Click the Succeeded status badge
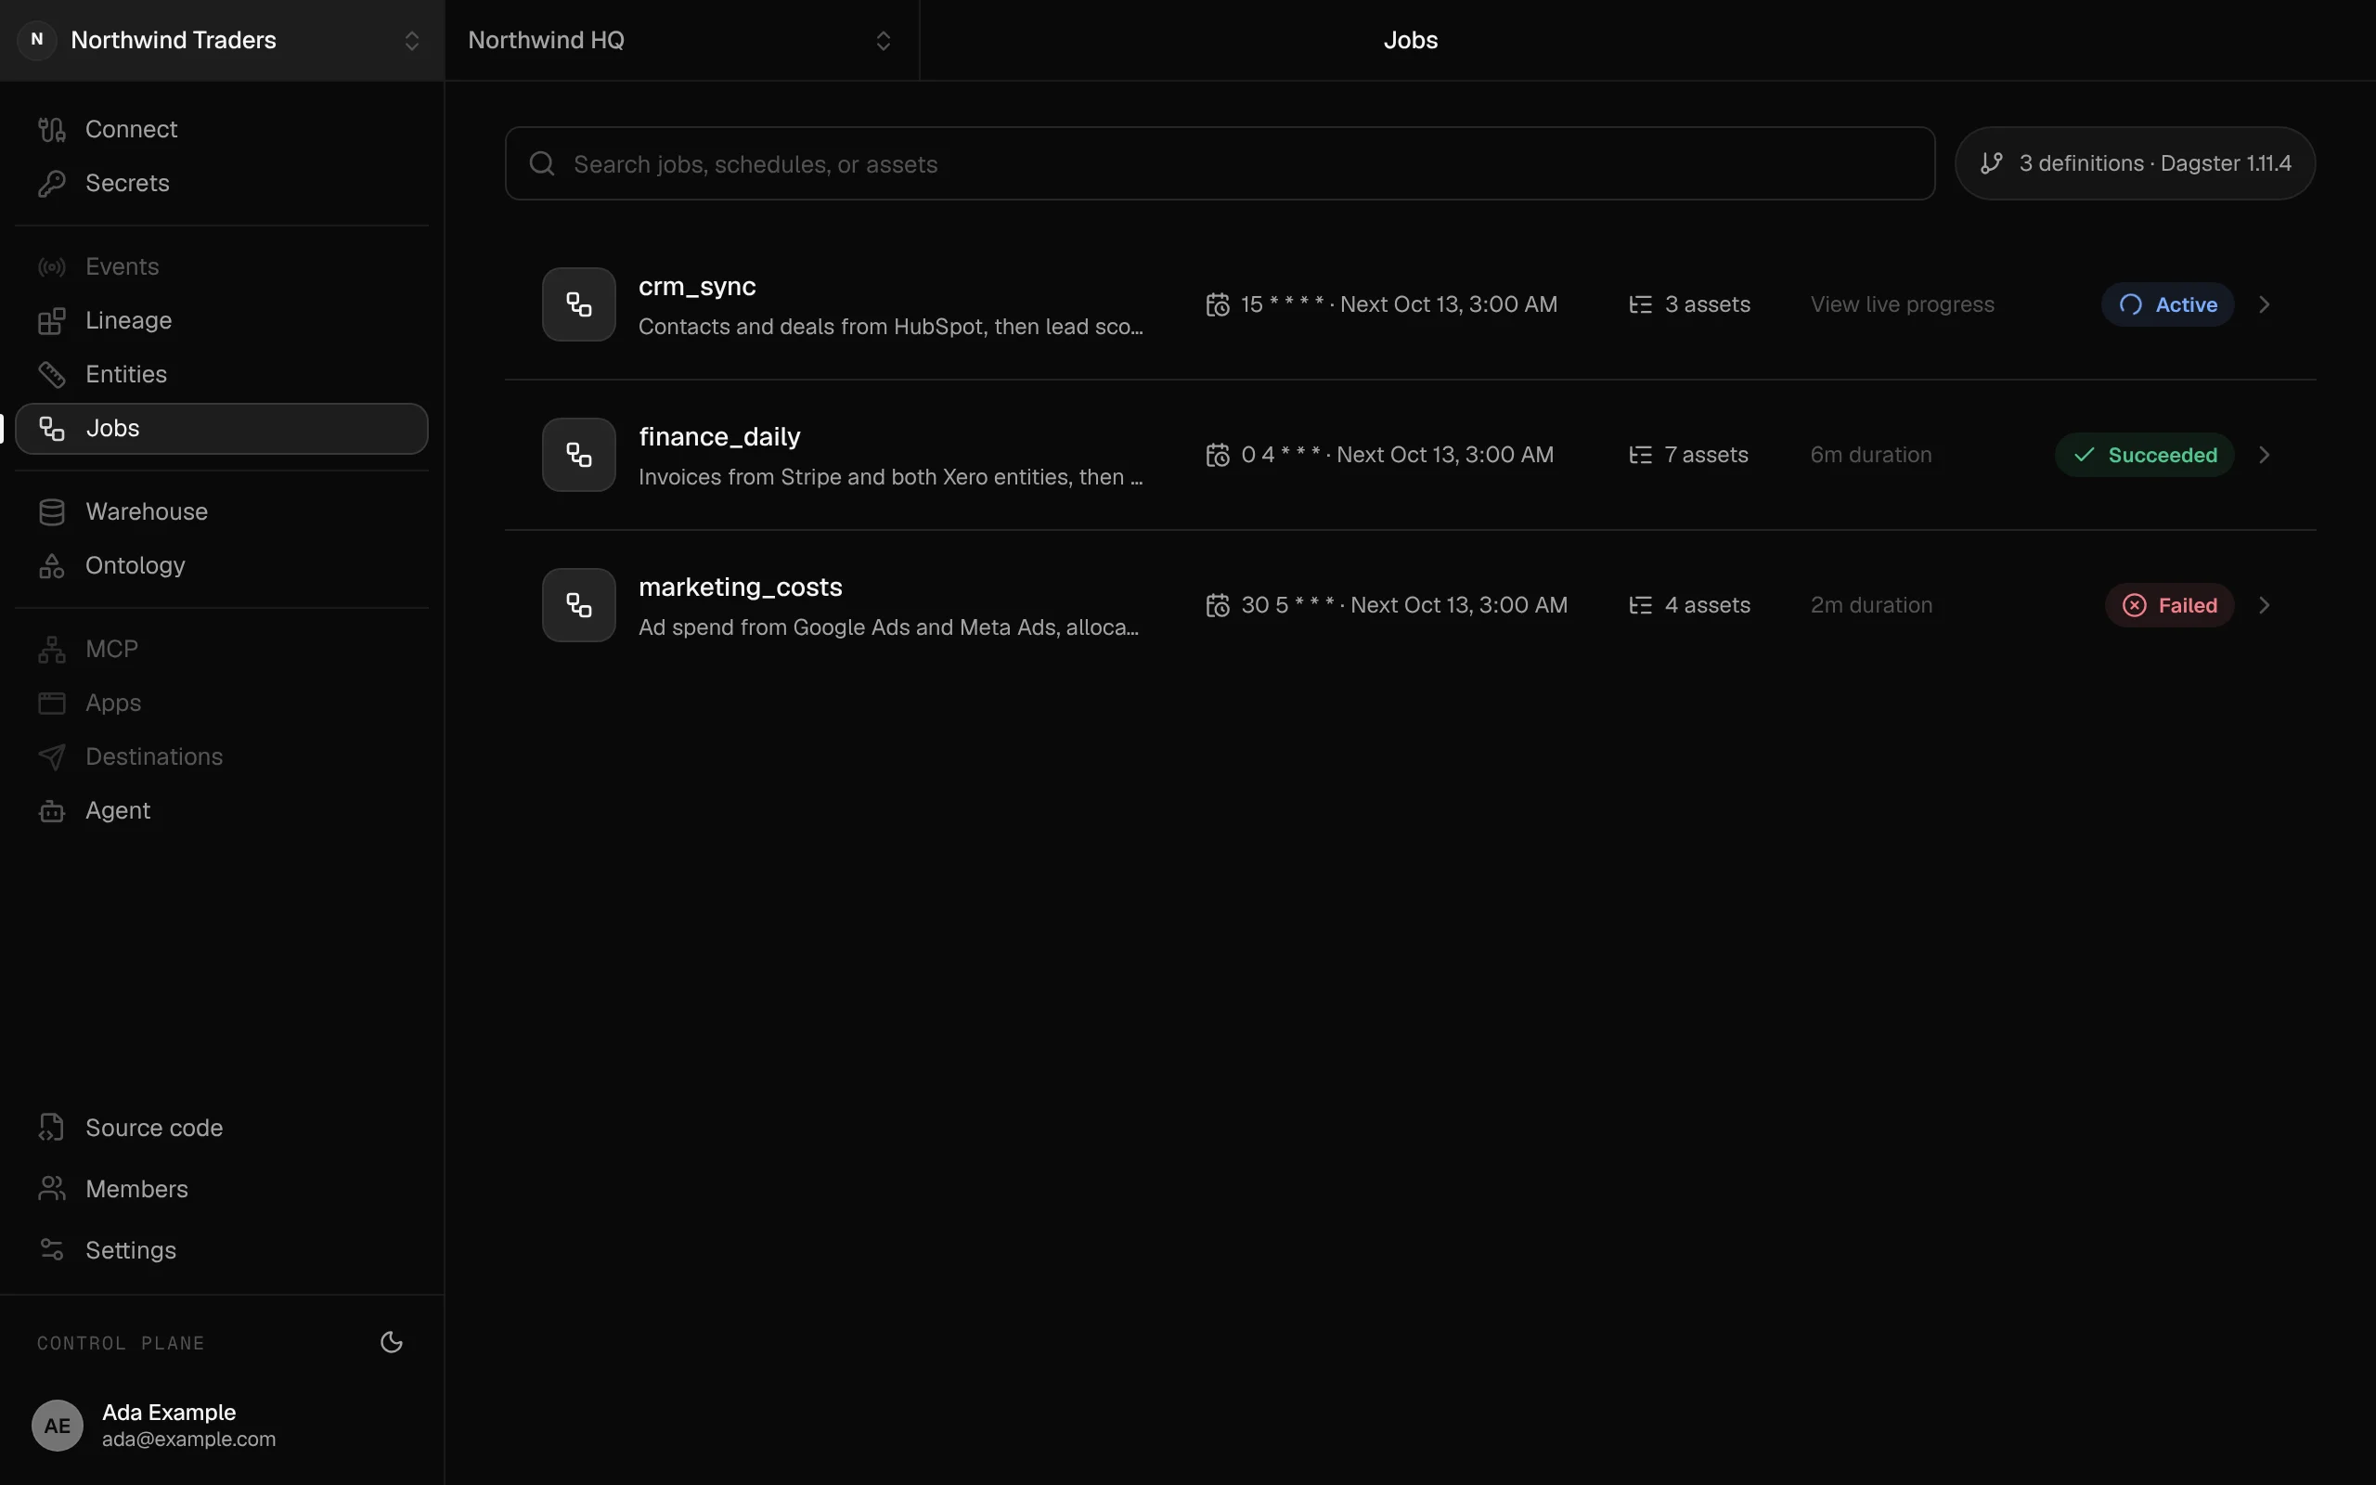 2144,456
